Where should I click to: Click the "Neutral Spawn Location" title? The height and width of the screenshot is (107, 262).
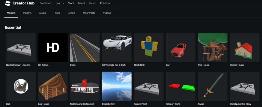[x=18, y=65]
